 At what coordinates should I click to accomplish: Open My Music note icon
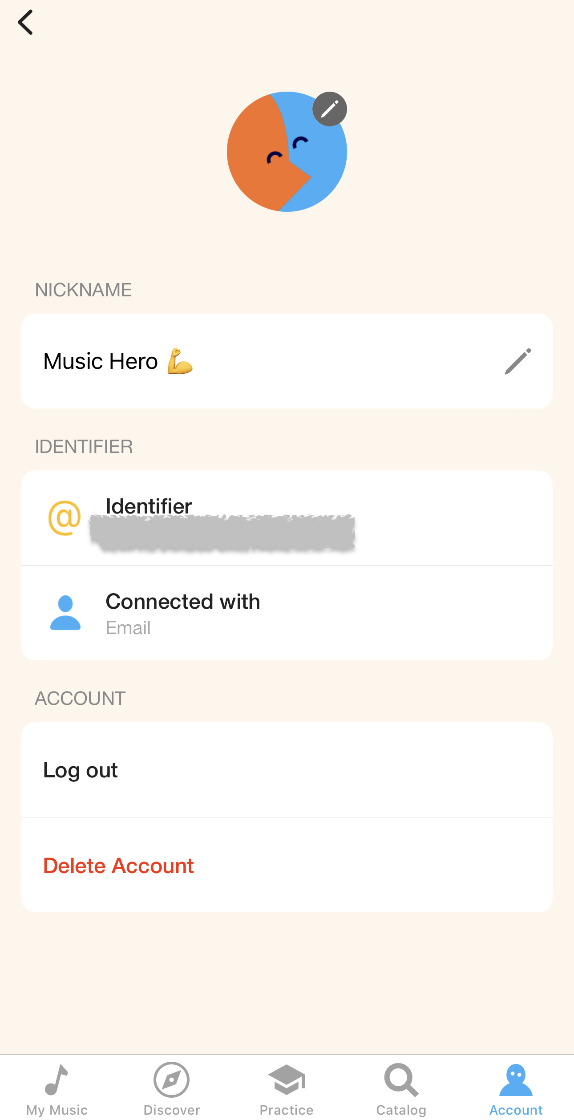57,1080
